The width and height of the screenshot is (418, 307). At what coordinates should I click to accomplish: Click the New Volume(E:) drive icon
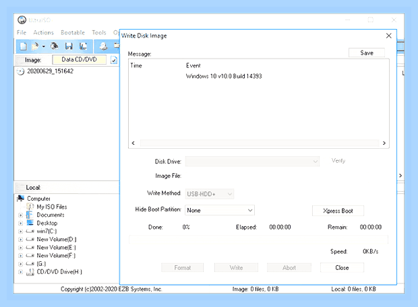[x=30, y=247]
